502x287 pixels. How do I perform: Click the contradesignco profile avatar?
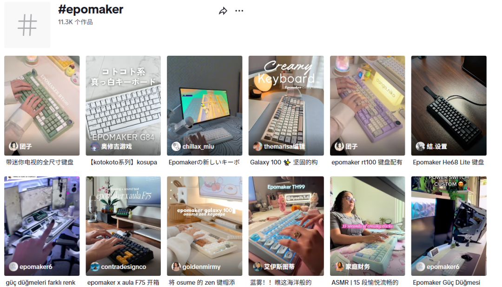coord(95,267)
